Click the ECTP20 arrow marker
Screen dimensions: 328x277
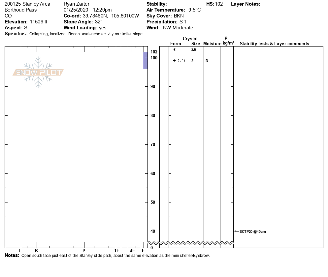236,231
